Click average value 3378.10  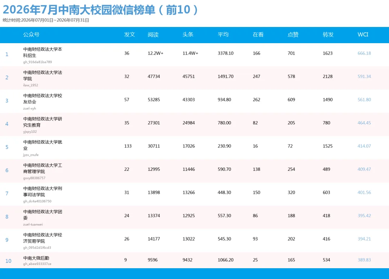(225, 53)
